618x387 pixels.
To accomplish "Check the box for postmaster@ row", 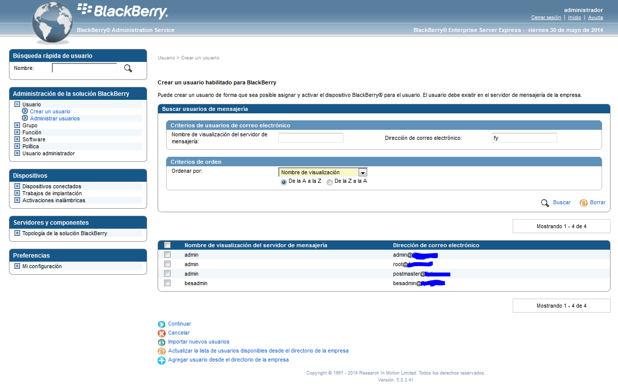I will pyautogui.click(x=167, y=274).
